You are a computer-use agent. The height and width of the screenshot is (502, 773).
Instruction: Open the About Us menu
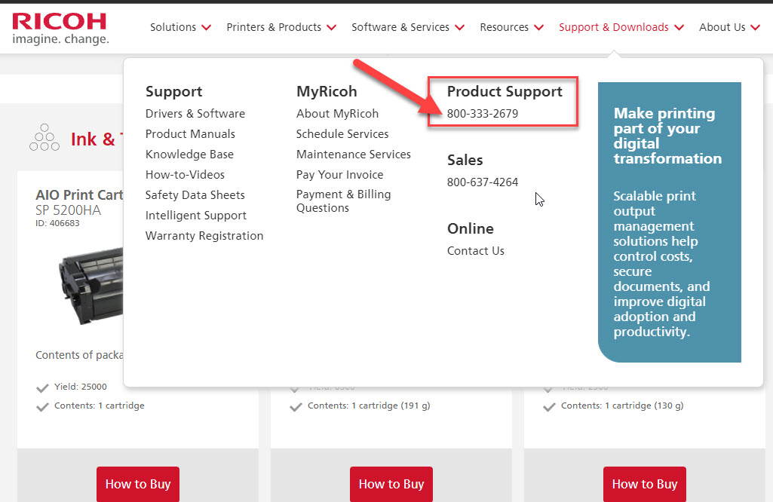click(x=722, y=27)
